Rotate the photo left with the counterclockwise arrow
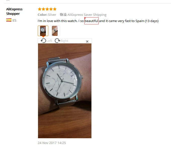Image resolution: width=171 pixels, height=146 pixels. tap(43, 41)
